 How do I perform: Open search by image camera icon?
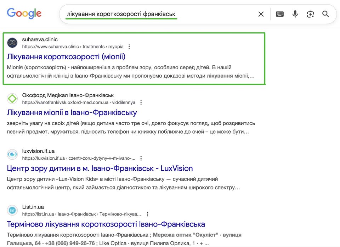tap(310, 14)
